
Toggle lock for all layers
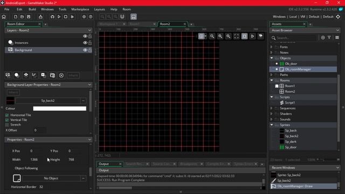pyautogui.click(x=90, y=36)
